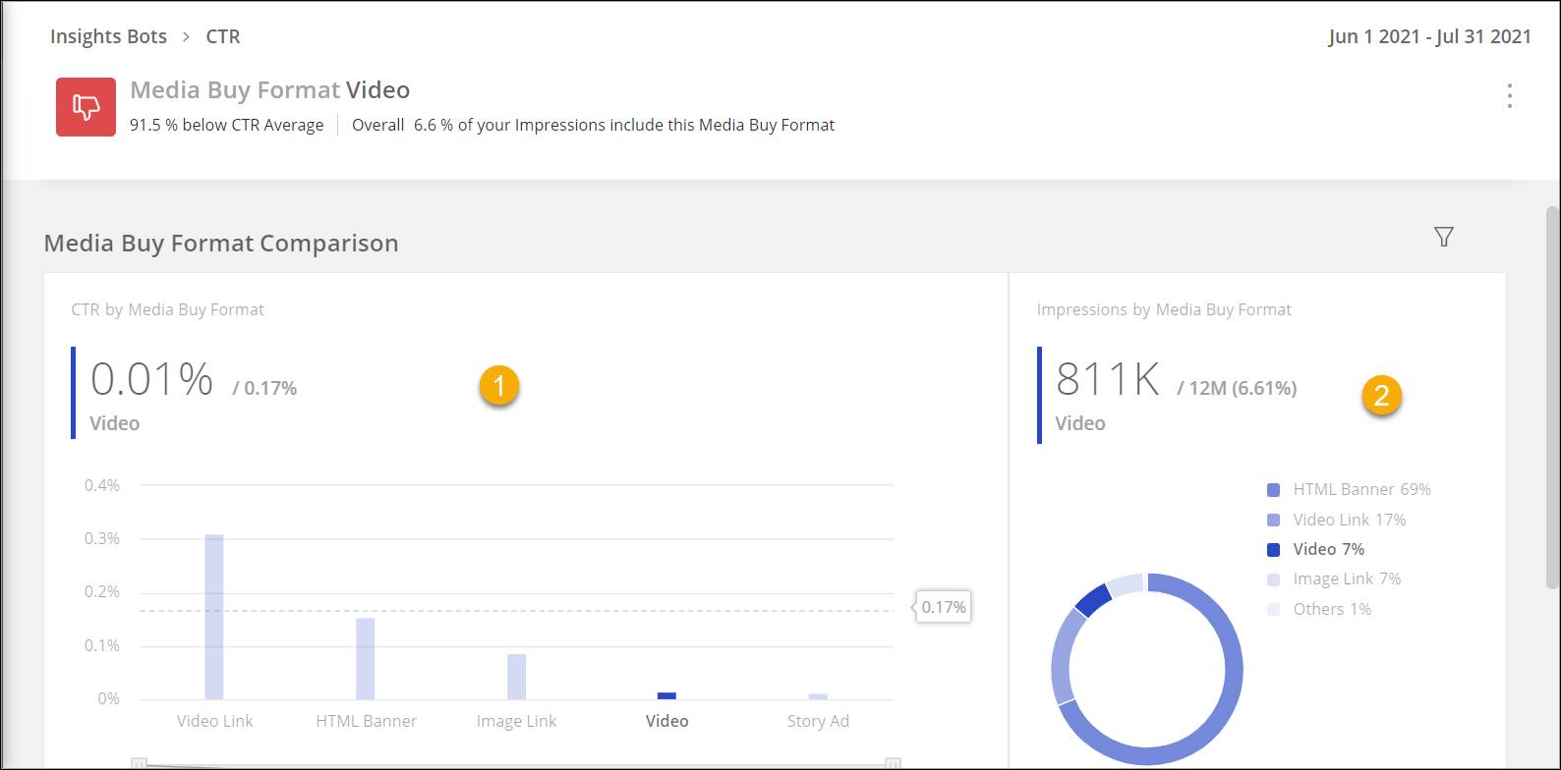
Task: Click the HTML Banner axis label
Action: point(367,721)
